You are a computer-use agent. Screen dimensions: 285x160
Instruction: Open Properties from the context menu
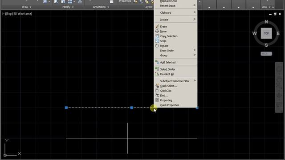click(x=175, y=100)
